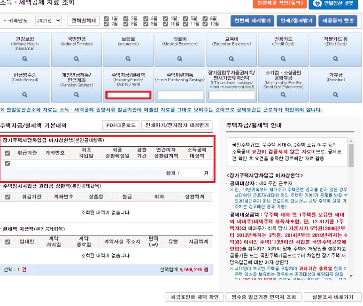Toggle the 1월 month checkbox

tap(106, 18)
